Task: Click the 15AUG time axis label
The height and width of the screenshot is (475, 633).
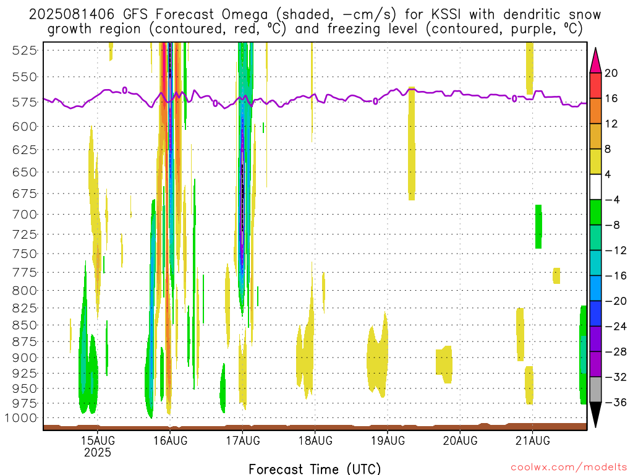Action: coord(97,440)
